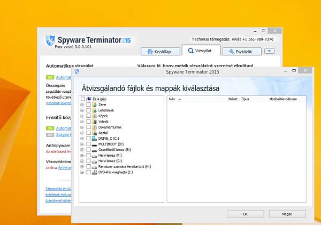Click the Zene music folder icon
The width and height of the screenshot is (321, 225).
coord(94,105)
